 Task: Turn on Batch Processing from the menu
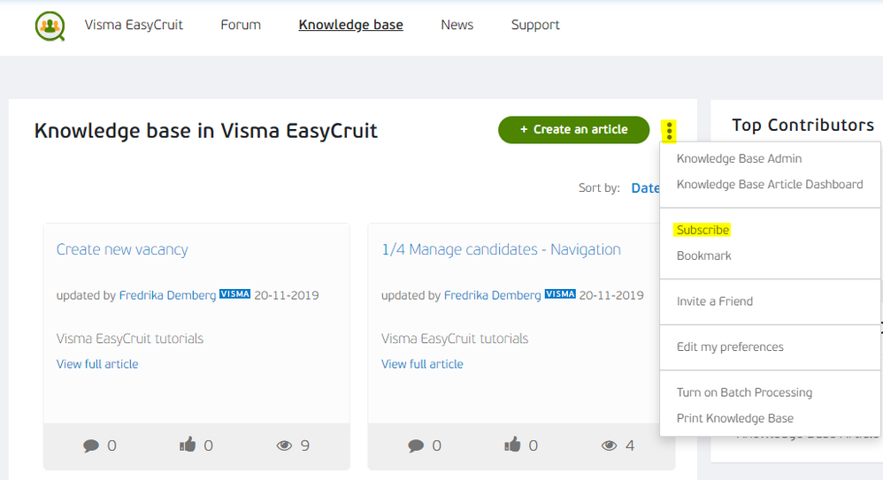tap(744, 392)
